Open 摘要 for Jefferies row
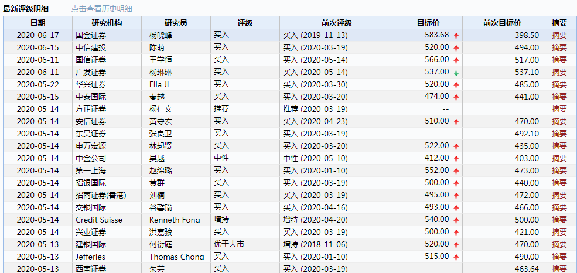This screenshot has width=577, height=273. 559,257
